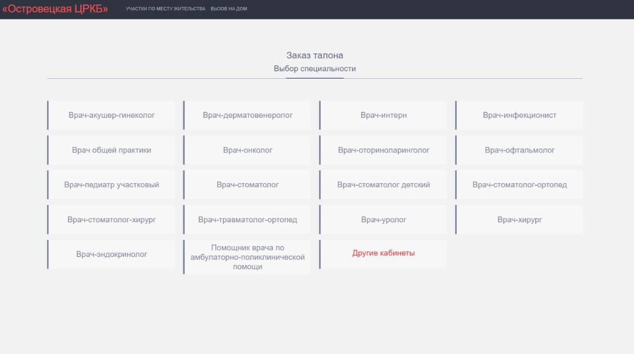The height and width of the screenshot is (354, 634).
Task: Select the Врач-акушер-гинеколог specialty
Action: tap(111, 115)
